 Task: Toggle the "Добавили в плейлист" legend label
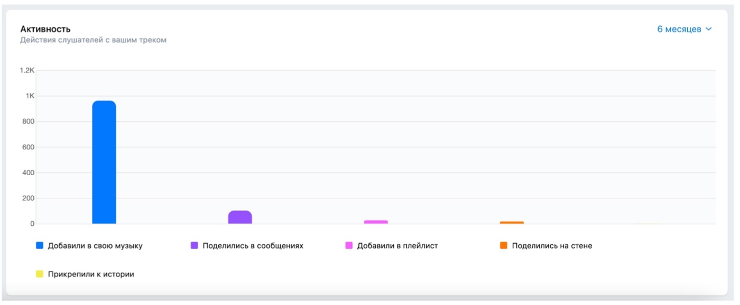397,245
